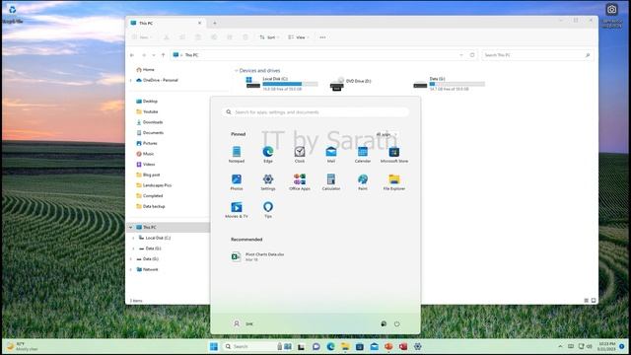Image resolution: width=631 pixels, height=355 pixels.
Task: Launch Edge from the Start menu pinned apps
Action: coord(268,155)
